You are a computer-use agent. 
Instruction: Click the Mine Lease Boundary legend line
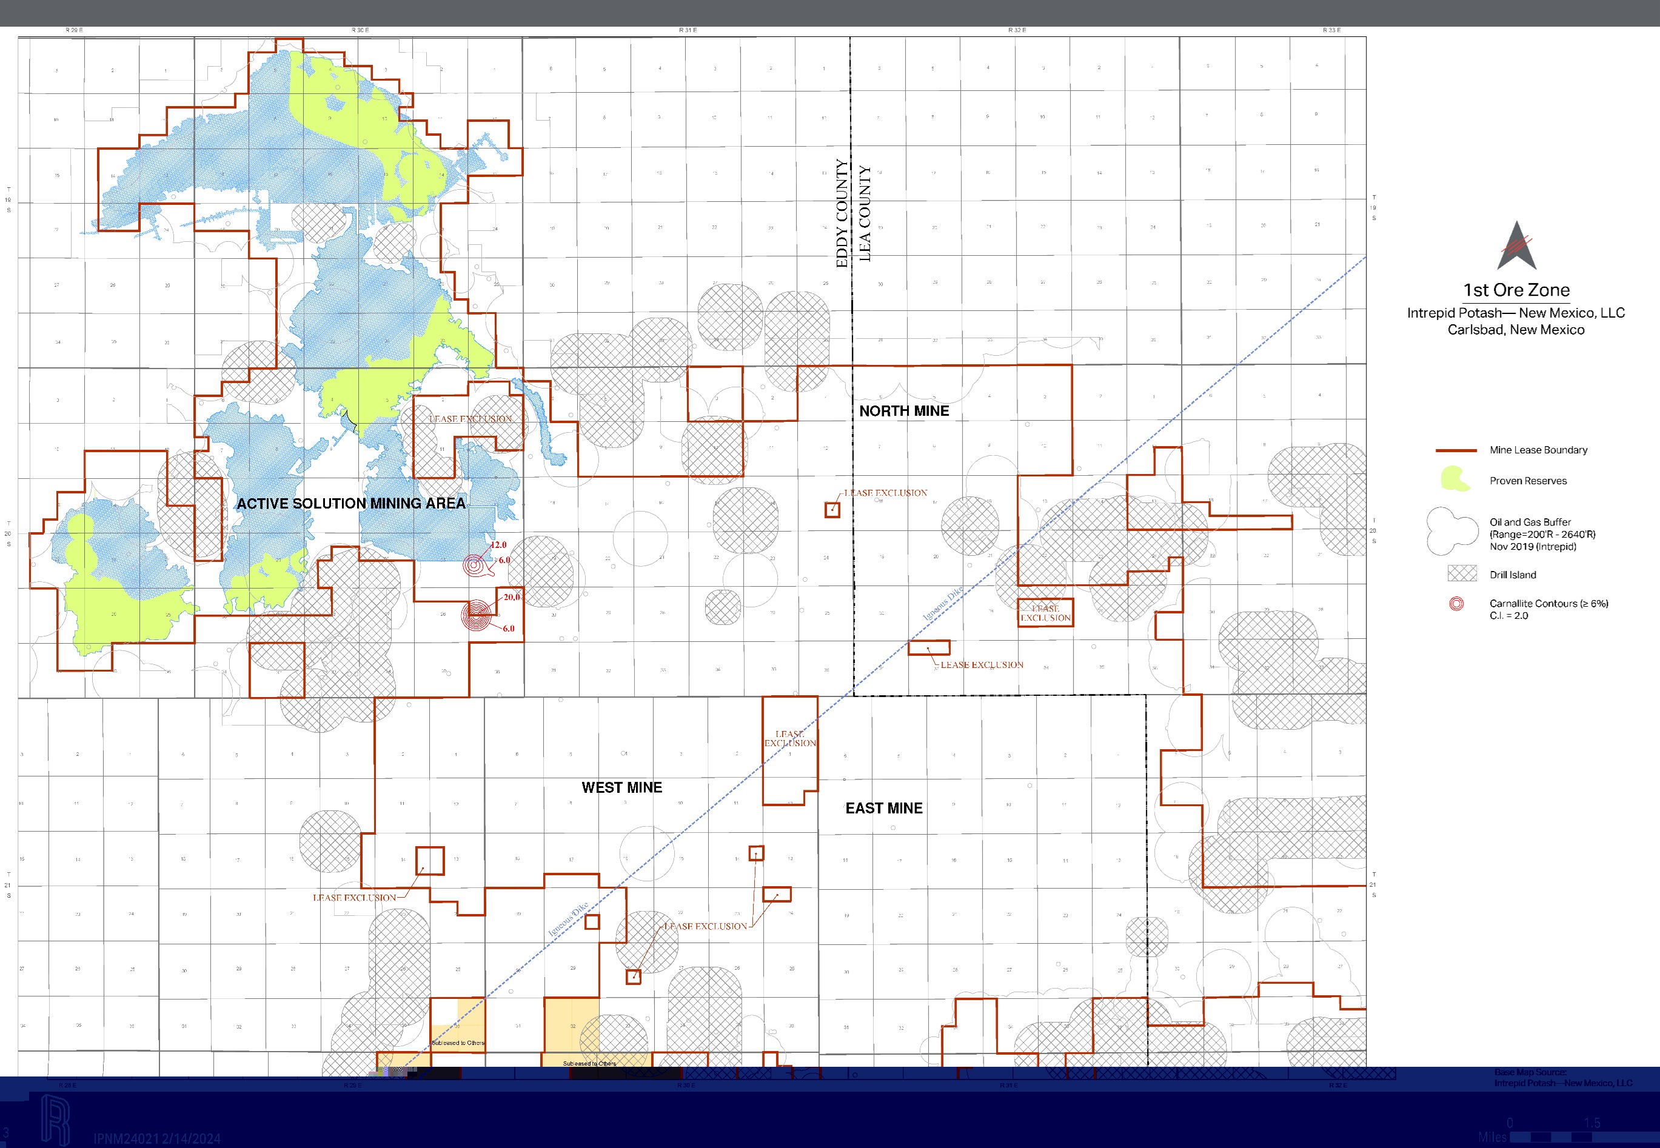1456,450
